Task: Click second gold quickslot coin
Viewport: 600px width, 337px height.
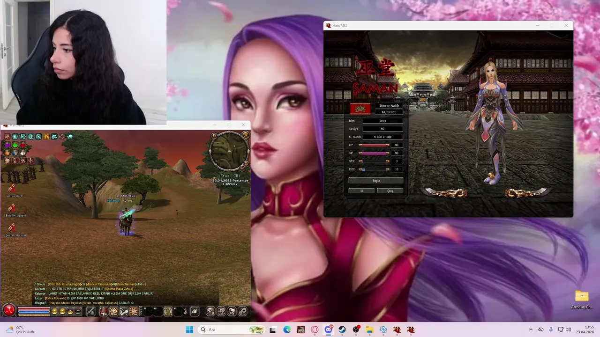Action: pos(62,311)
